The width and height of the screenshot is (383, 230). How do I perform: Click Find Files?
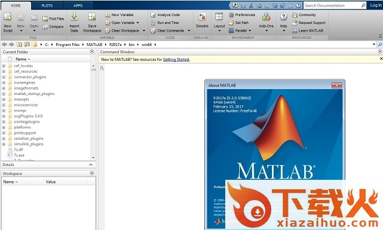coord(53,19)
